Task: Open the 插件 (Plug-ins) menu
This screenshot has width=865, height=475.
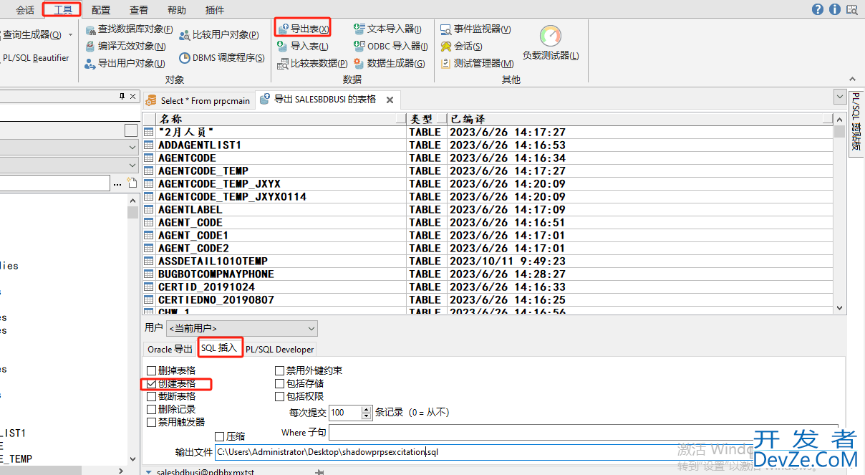Action: click(x=214, y=10)
